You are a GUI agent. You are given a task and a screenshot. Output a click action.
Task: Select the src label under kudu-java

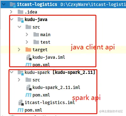[x=36, y=27]
